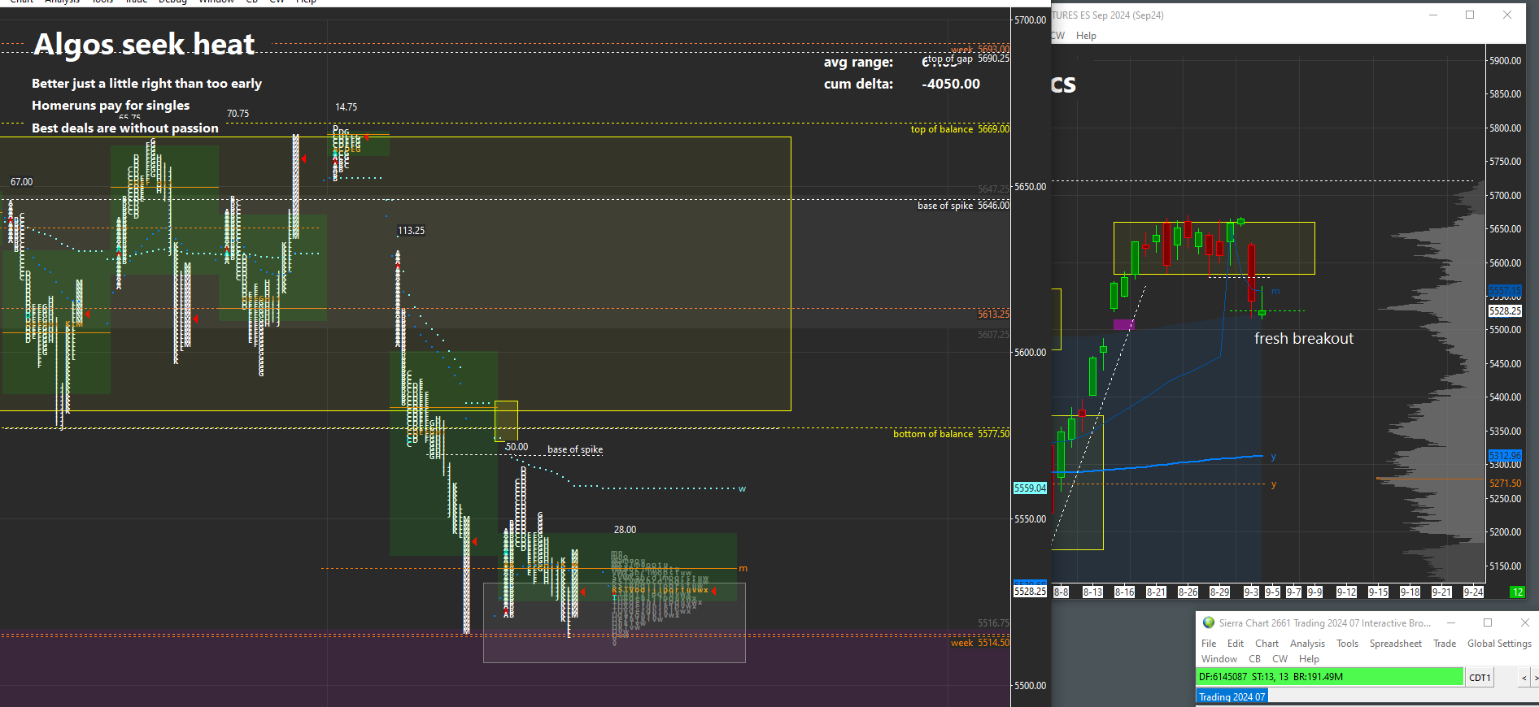Maximize the Sierra Chart 2661 window
The width and height of the screenshot is (1539, 707).
point(1488,622)
